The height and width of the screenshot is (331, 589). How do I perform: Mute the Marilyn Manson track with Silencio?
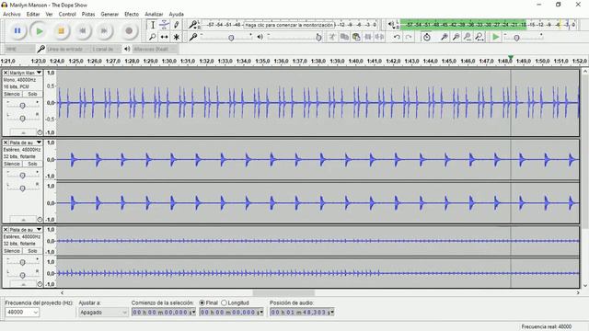click(12, 94)
